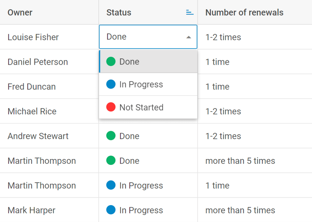Click the sort icon in Status header
This screenshot has height=222, width=312.
190,12
